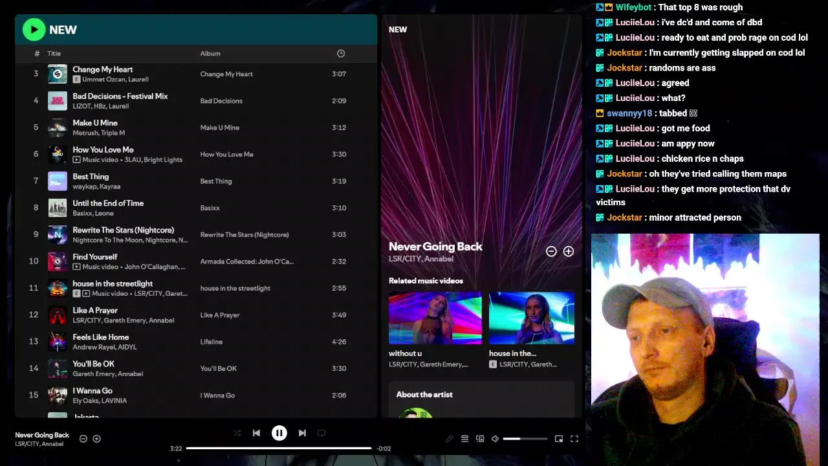Click the Related music videos heading
Image resolution: width=828 pixels, height=466 pixels.
click(x=426, y=281)
